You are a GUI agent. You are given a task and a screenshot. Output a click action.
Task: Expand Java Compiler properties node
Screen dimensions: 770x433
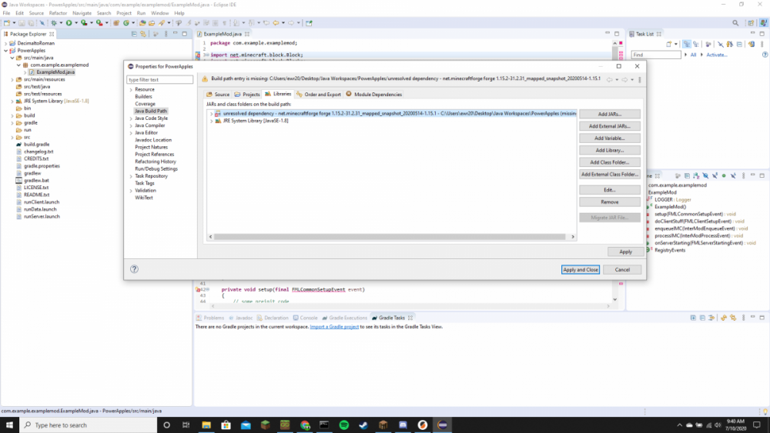131,125
